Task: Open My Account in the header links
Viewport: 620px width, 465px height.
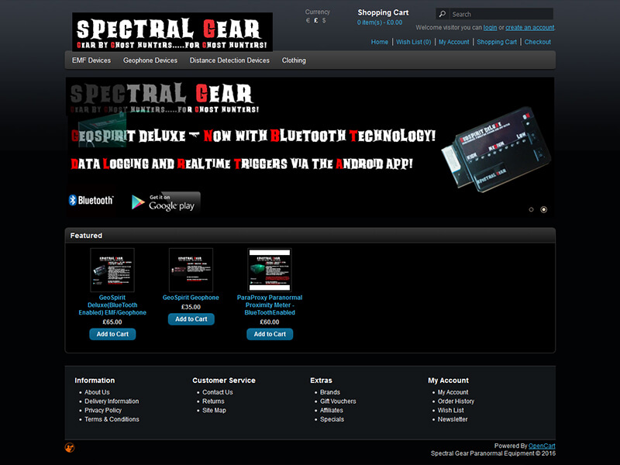Action: tap(454, 42)
